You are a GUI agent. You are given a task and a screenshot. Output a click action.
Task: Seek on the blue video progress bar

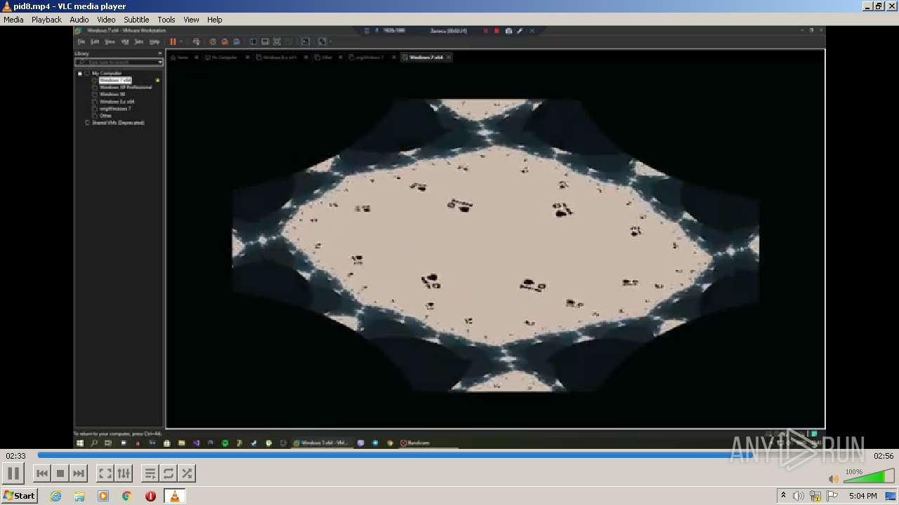coord(449,455)
